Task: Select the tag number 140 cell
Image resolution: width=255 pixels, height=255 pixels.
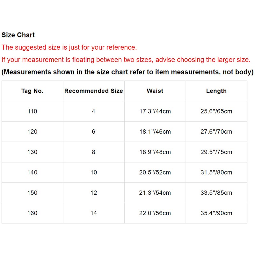Action: (32, 172)
